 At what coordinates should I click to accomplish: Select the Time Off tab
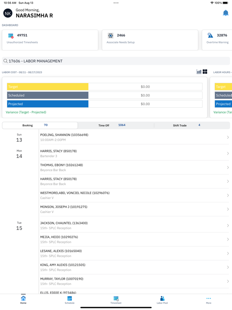tap(116, 126)
